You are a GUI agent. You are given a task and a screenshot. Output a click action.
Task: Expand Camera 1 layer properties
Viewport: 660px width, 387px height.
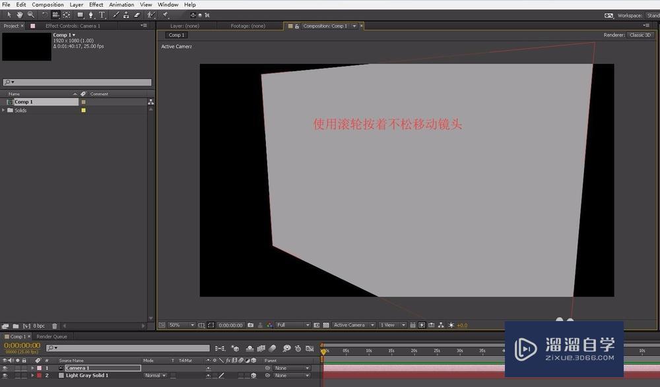(x=33, y=368)
